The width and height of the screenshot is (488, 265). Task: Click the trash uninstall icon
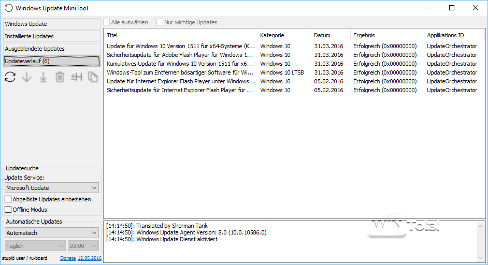pyautogui.click(x=60, y=77)
